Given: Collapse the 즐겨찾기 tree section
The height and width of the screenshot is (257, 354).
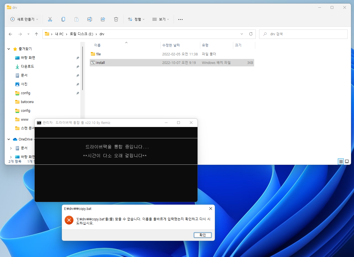Looking at the screenshot, I should pyautogui.click(x=9, y=49).
